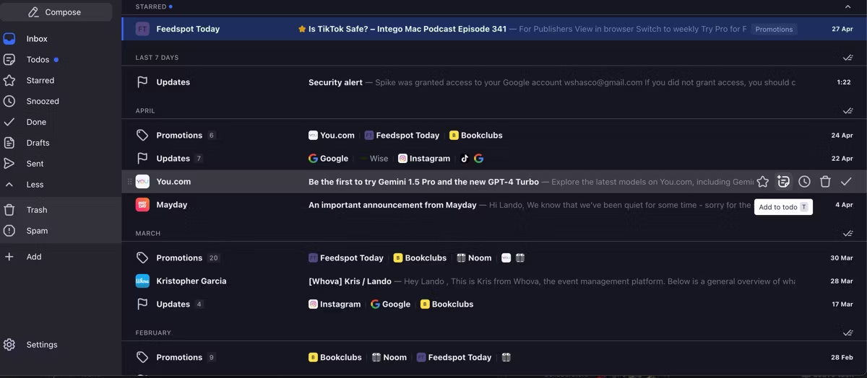Collapse sidebar with Less chevron
The width and height of the screenshot is (867, 378).
(x=9, y=185)
